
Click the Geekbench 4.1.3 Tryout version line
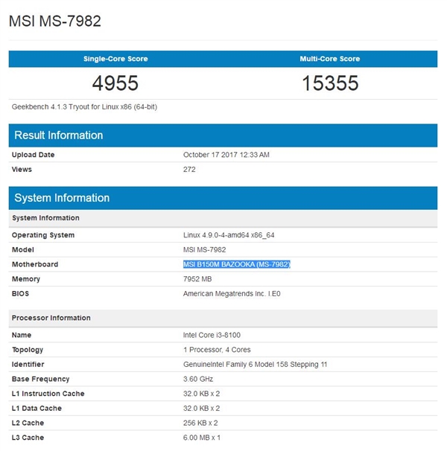[84, 107]
